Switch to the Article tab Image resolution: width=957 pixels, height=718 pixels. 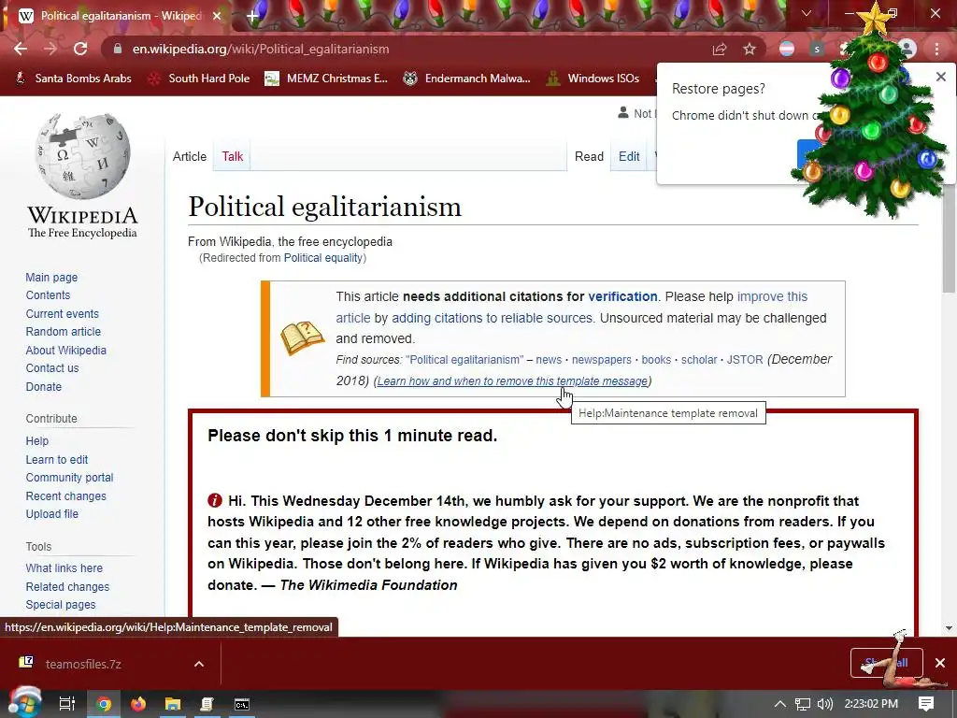189,156
